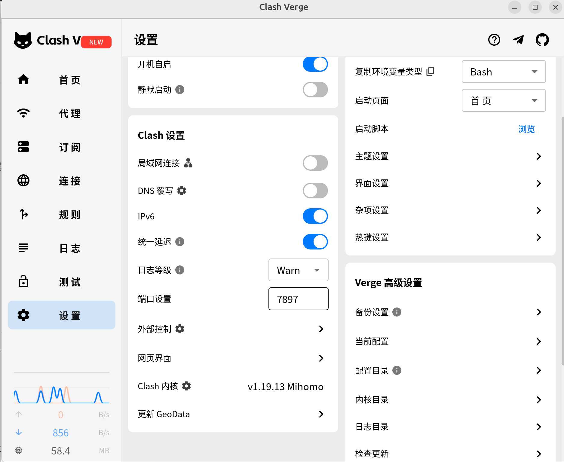564x462 pixels.
Task: Expand 界面设置 chevron
Action: [539, 183]
